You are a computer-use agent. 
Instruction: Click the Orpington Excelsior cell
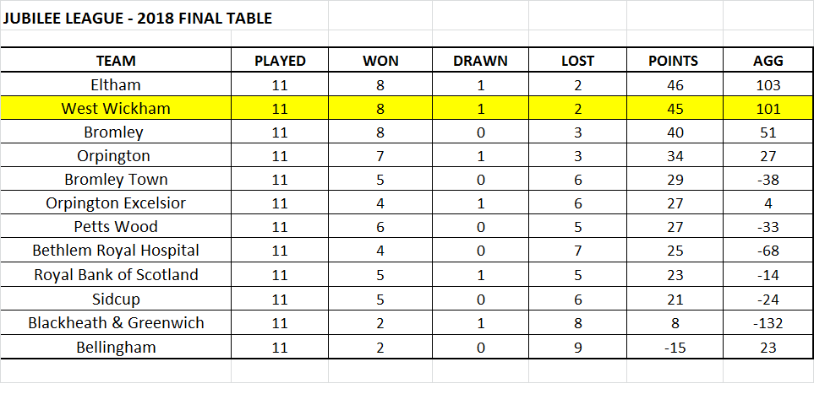pos(116,203)
